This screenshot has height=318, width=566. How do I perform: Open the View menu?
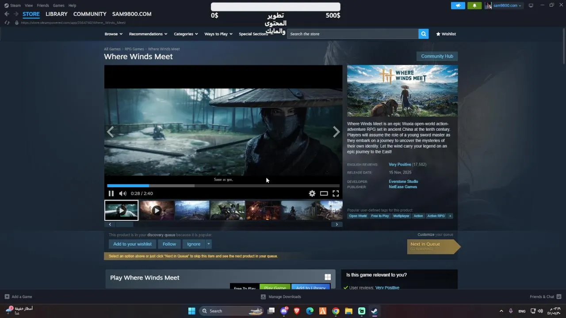29,5
